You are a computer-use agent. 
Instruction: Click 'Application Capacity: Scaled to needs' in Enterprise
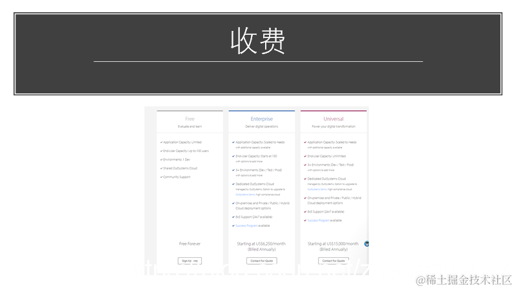click(x=260, y=142)
